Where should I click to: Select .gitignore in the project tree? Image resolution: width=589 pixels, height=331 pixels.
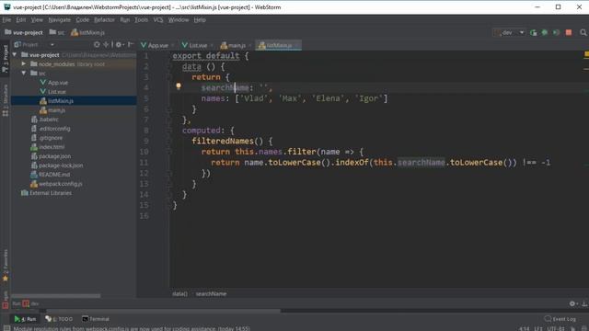(51, 138)
